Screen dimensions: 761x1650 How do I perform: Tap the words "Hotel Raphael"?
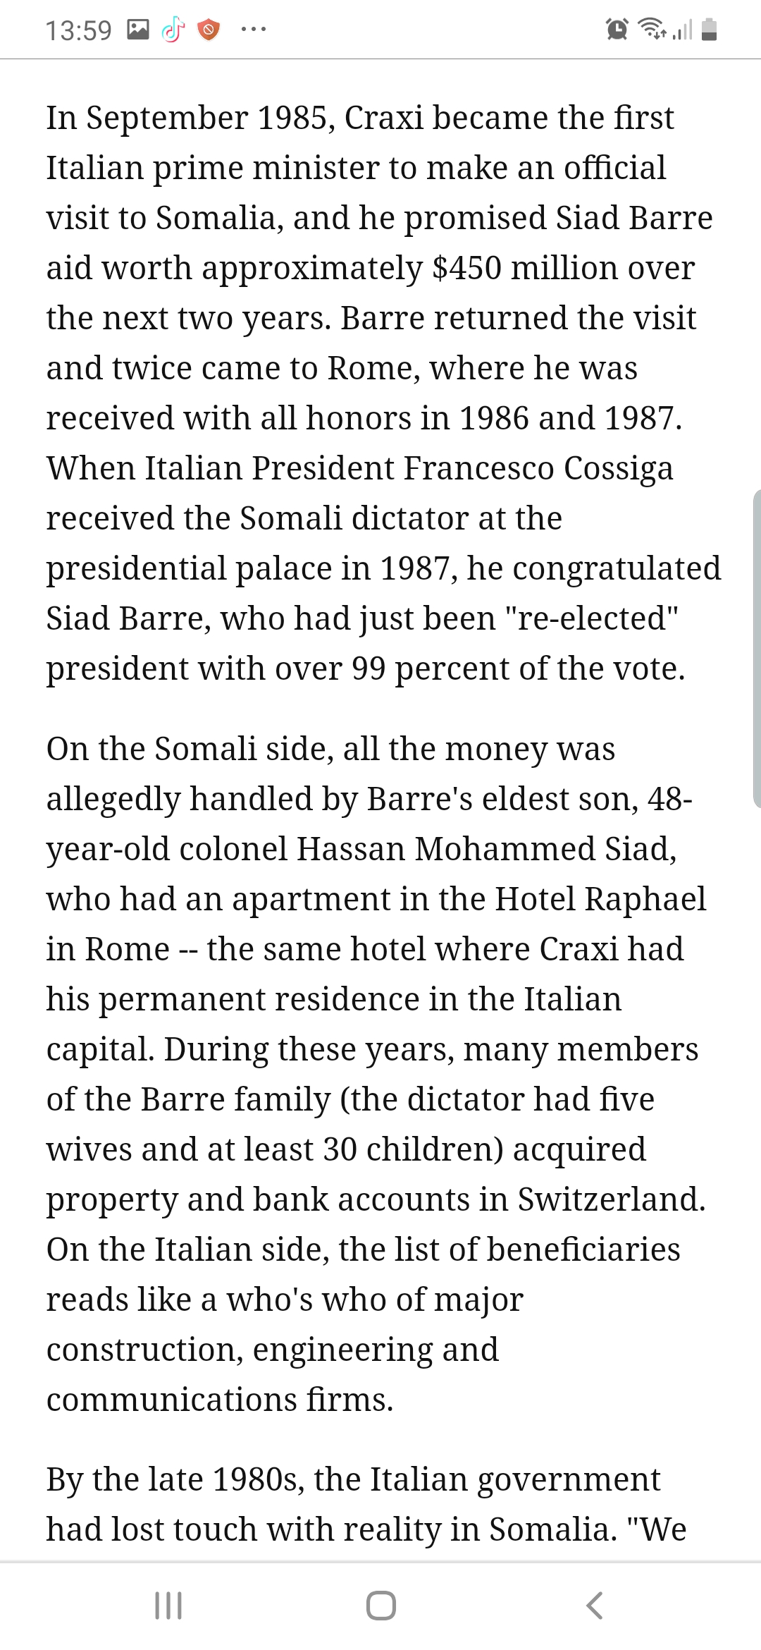[600, 899]
